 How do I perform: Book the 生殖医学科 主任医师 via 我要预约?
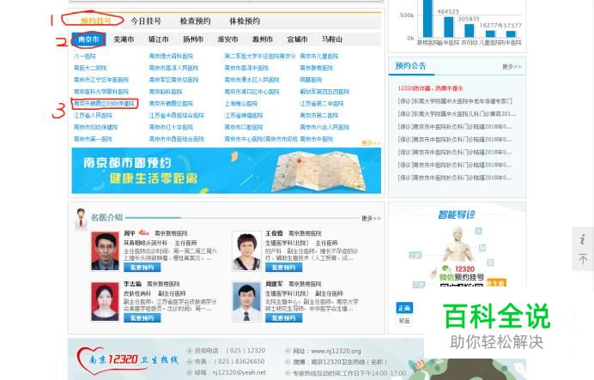click(x=283, y=268)
